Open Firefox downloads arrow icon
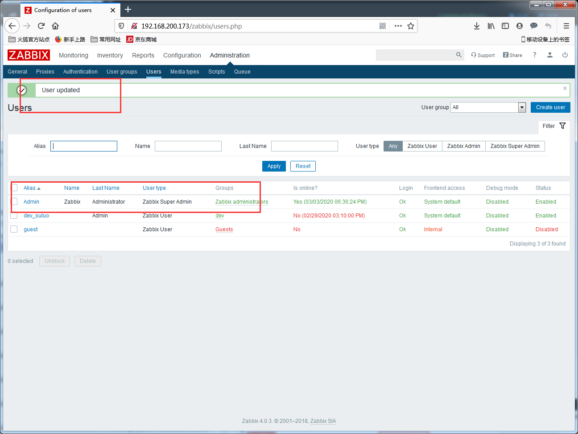 pyautogui.click(x=477, y=26)
